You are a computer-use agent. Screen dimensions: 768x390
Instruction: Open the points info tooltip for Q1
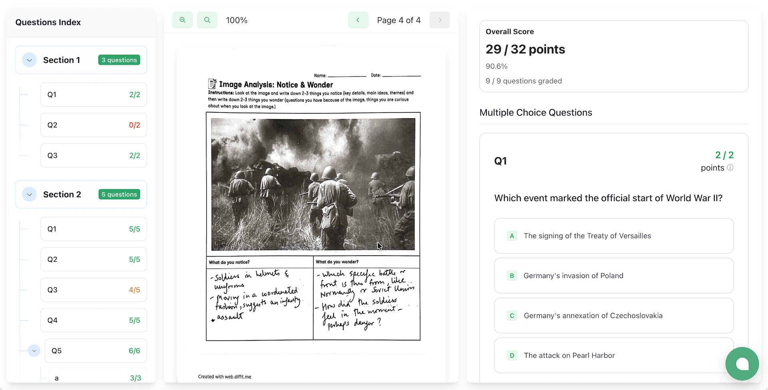(730, 167)
